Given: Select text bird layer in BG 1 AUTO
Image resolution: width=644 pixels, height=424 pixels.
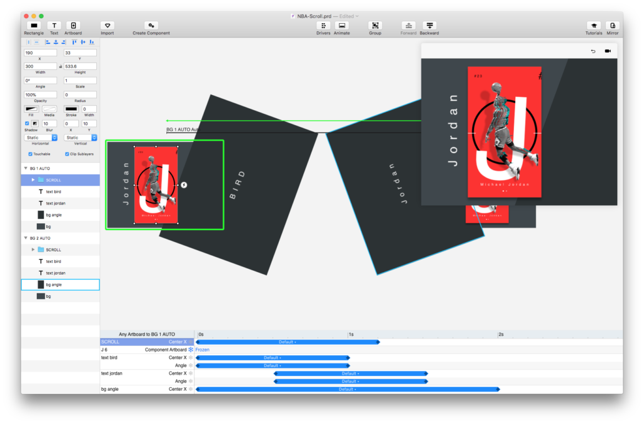Looking at the screenshot, I should pos(61,192).
